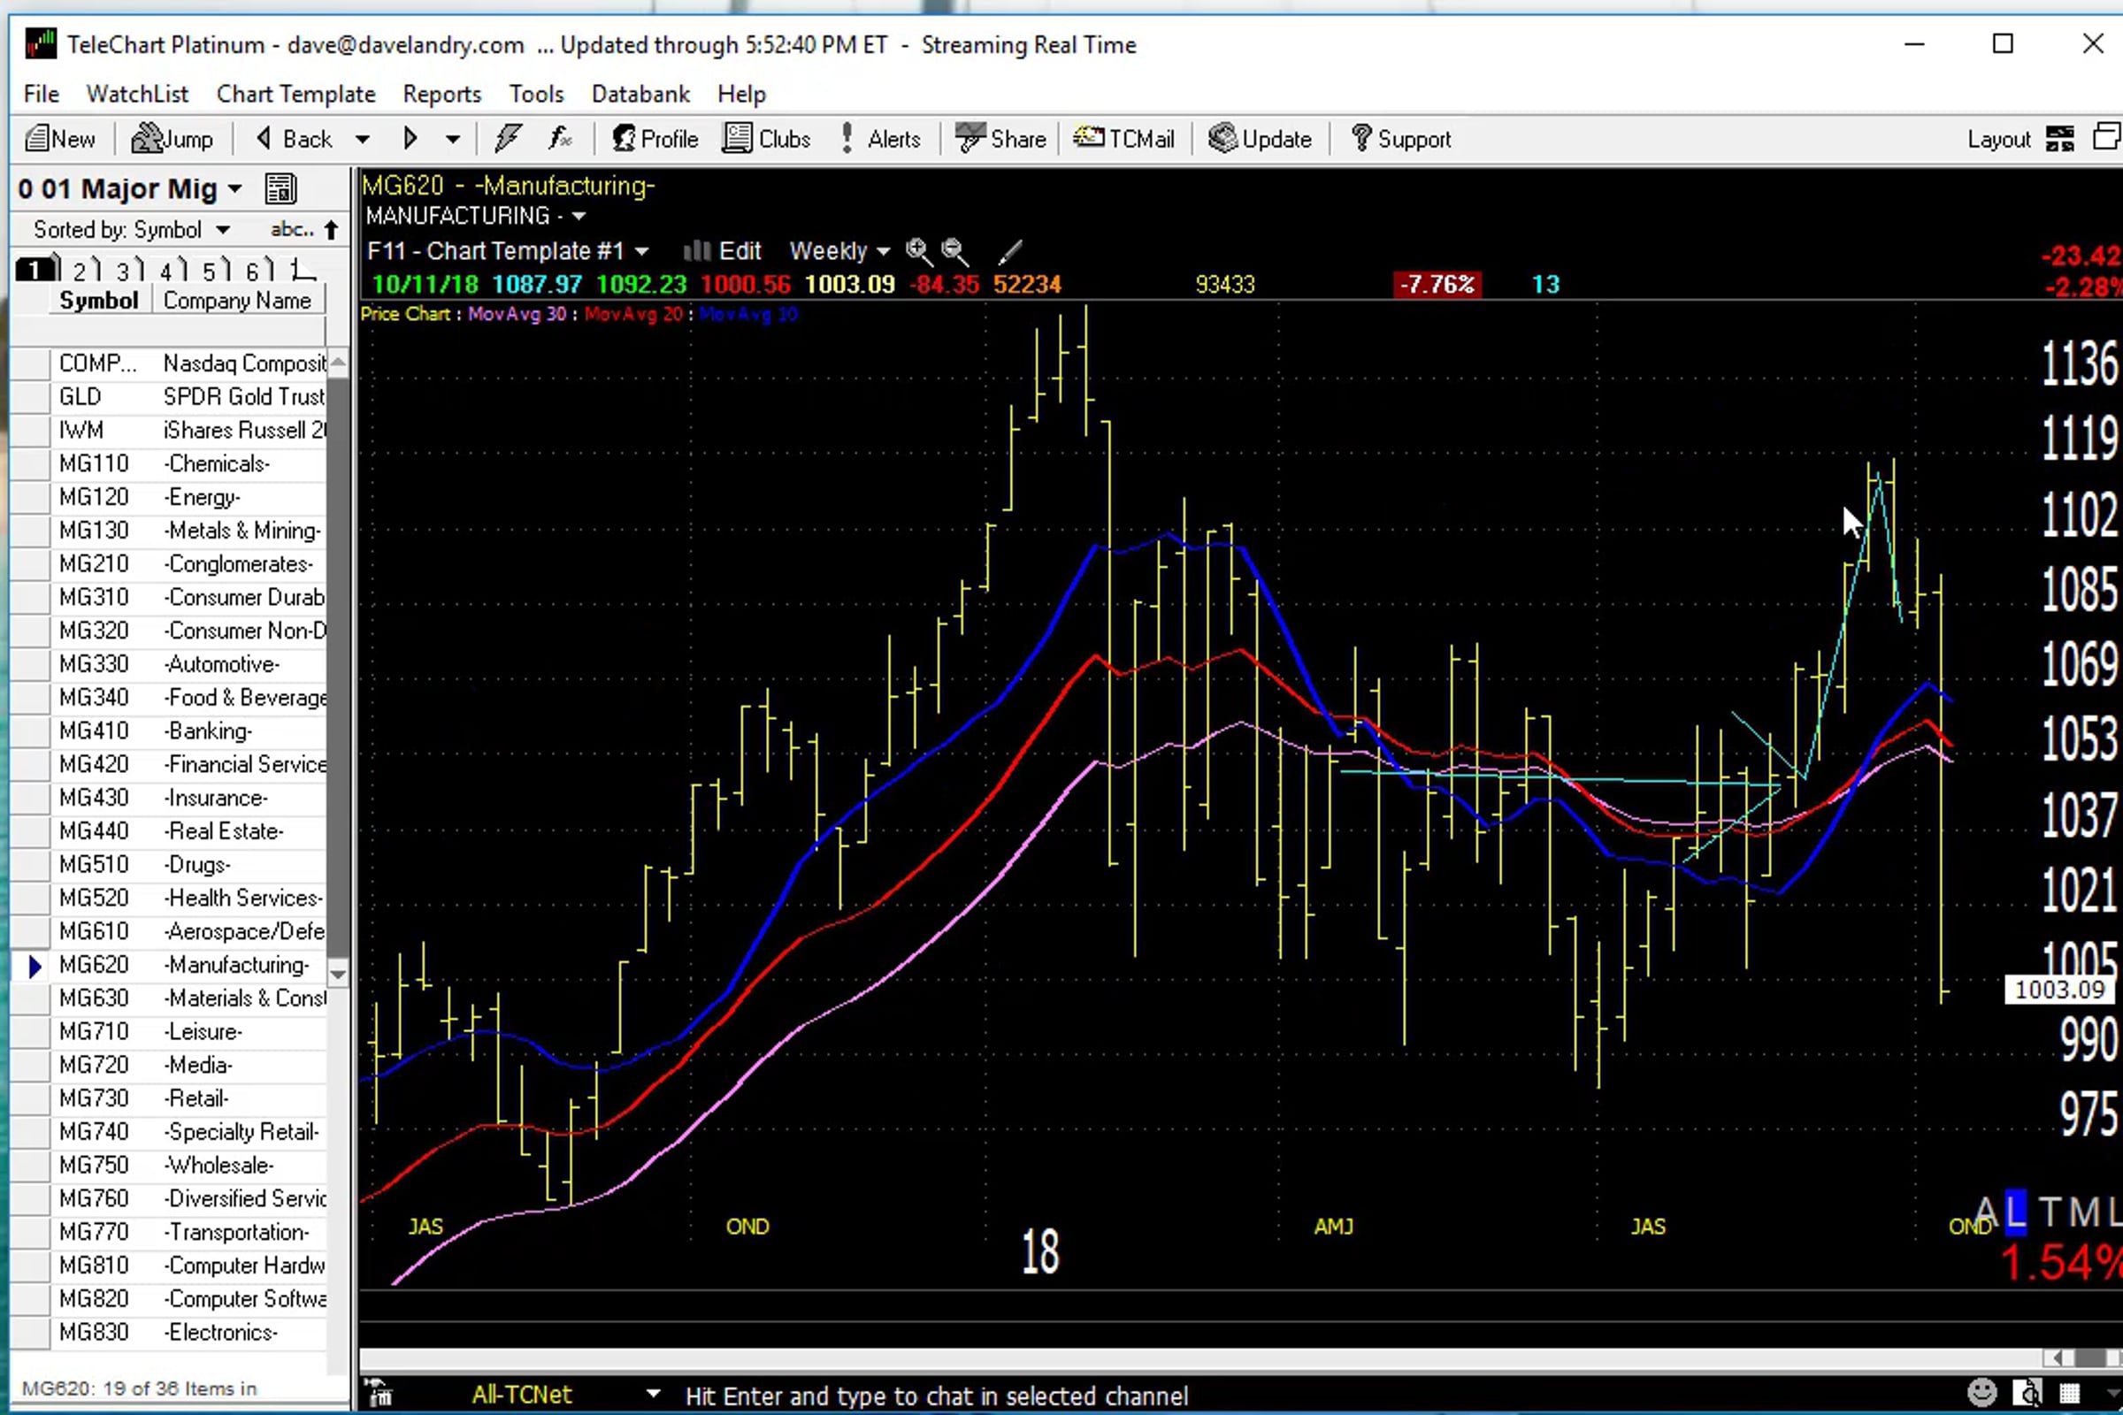This screenshot has height=1415, width=2123.
Task: Open the Back history dropdown arrow
Action: tap(362, 140)
